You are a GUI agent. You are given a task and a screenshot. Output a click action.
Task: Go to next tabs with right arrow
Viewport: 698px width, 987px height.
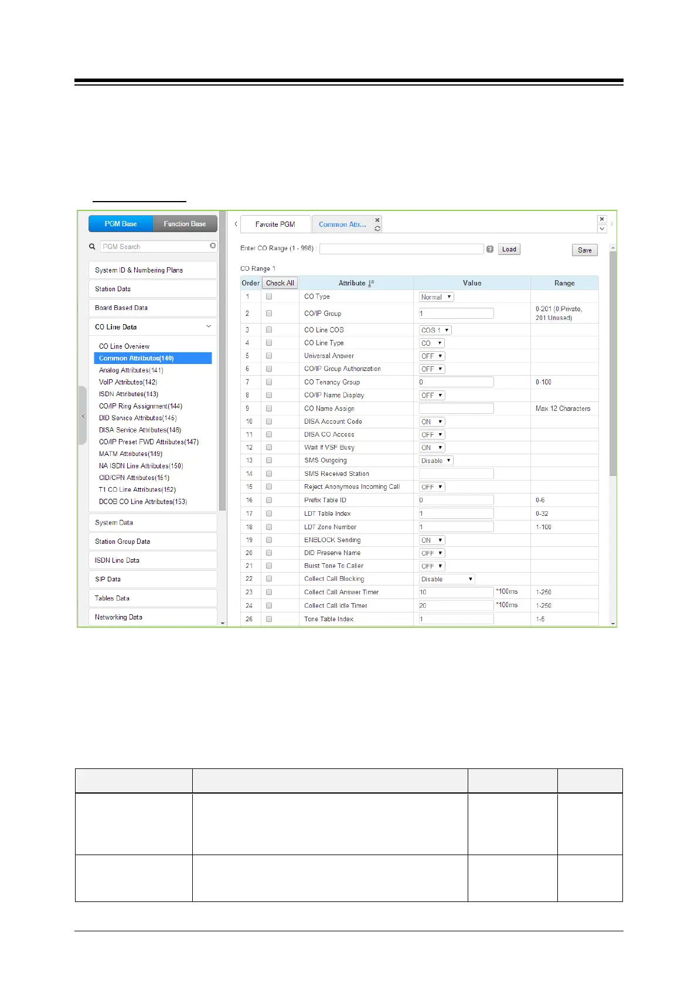pyautogui.click(x=612, y=224)
